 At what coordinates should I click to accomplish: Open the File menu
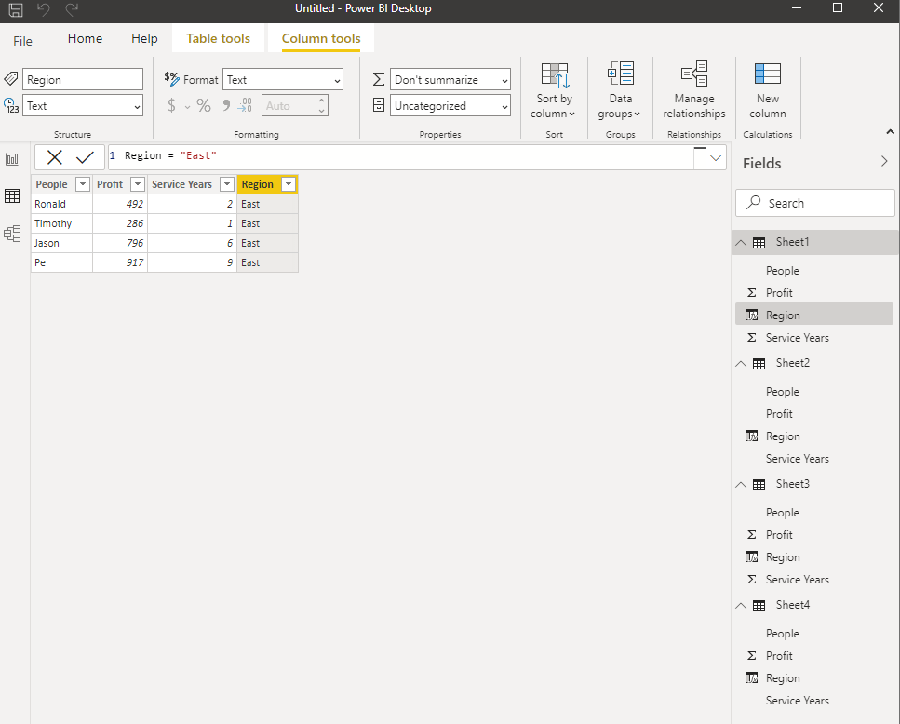[23, 41]
